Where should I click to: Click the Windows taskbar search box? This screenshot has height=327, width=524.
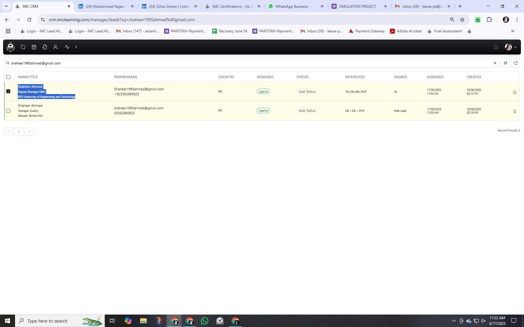point(60,321)
